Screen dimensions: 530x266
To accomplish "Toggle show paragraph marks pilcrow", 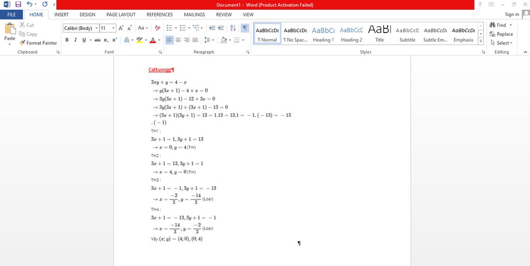I will point(245,28).
